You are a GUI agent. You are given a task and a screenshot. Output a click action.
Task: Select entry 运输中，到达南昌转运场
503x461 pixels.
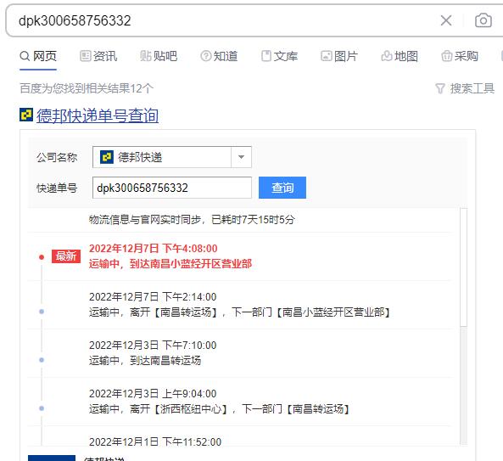145,361
